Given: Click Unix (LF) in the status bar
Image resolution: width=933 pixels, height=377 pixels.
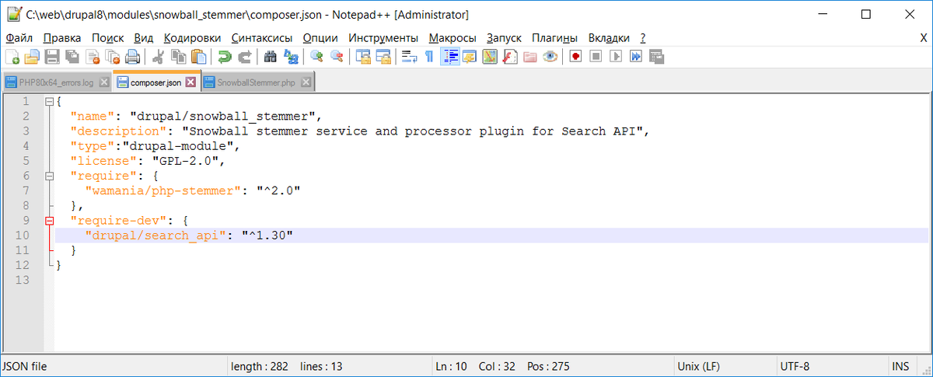Looking at the screenshot, I should point(700,366).
